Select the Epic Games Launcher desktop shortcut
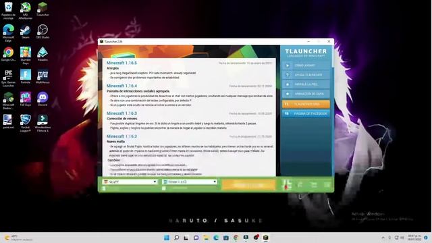 9,78
